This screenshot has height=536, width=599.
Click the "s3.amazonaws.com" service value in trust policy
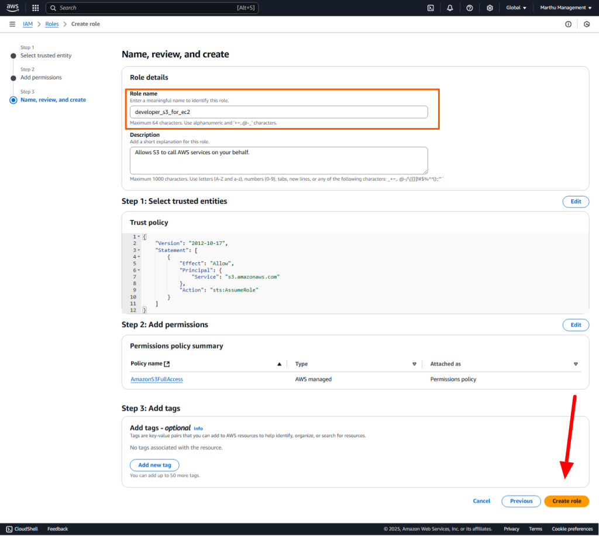(252, 277)
